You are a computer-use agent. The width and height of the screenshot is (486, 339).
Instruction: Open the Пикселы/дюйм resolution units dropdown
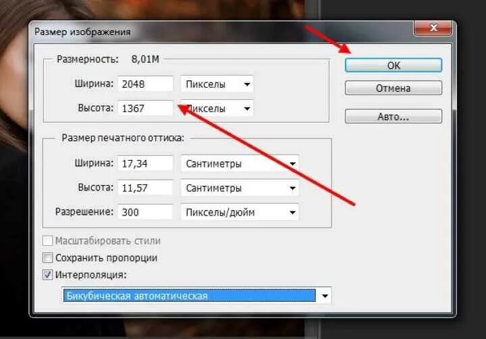coord(240,212)
